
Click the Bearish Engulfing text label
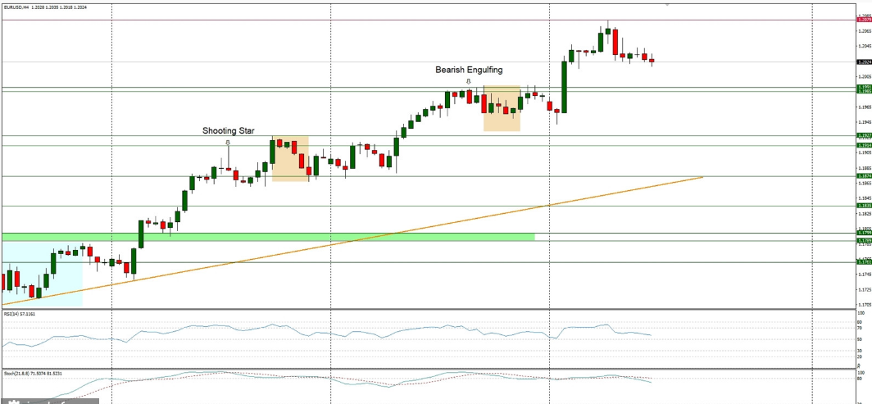[x=469, y=70]
